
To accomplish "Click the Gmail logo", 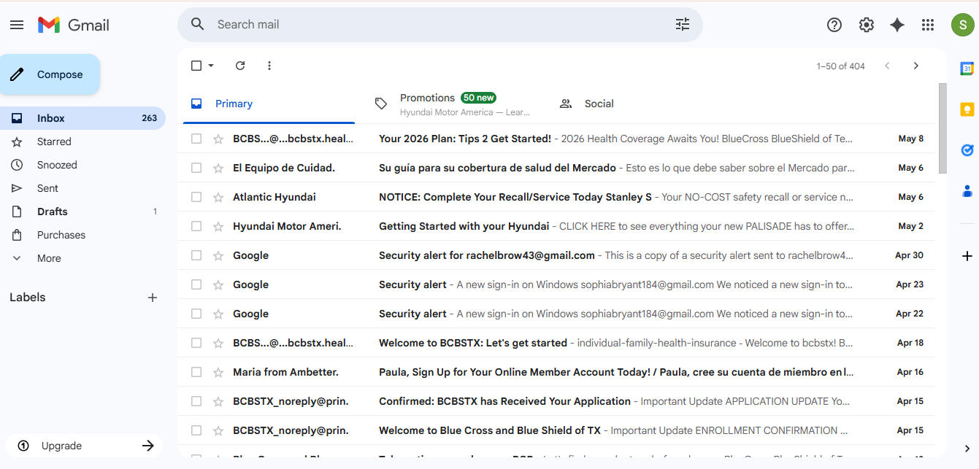I will (74, 25).
